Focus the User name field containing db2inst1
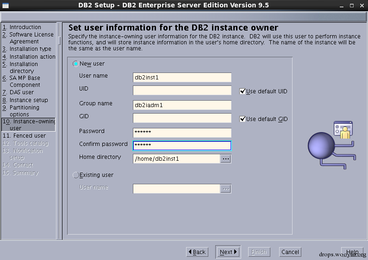The width and height of the screenshot is (368, 260). click(182, 77)
